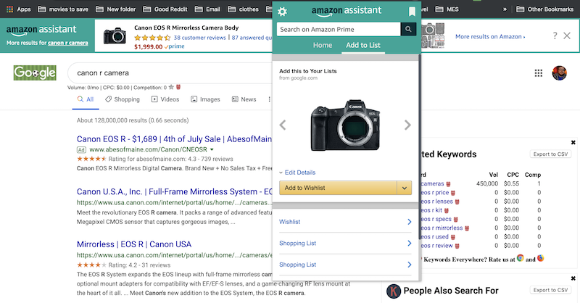Screen dimensions: 580x303
Task: Click the Amazon Assistant search magnifier button
Action: pos(408,29)
